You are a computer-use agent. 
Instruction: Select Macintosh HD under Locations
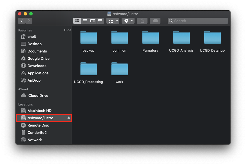44,111
